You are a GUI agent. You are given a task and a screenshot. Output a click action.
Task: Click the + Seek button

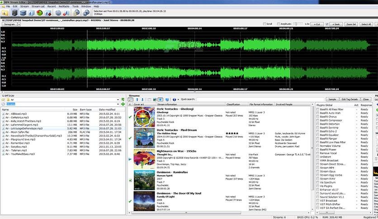[336, 24]
